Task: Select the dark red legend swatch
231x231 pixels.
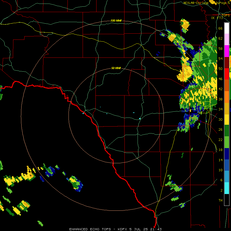Action: [227, 63]
